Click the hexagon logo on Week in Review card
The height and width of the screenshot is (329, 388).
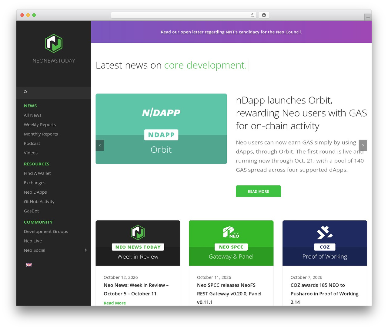pyautogui.click(x=138, y=232)
